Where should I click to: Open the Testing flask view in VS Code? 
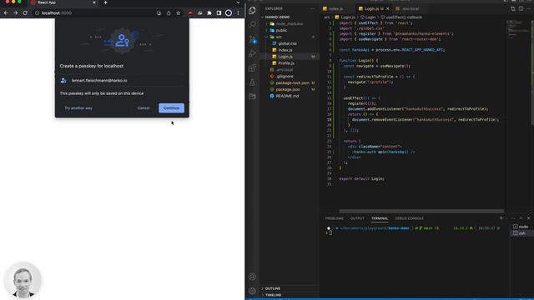(x=252, y=82)
